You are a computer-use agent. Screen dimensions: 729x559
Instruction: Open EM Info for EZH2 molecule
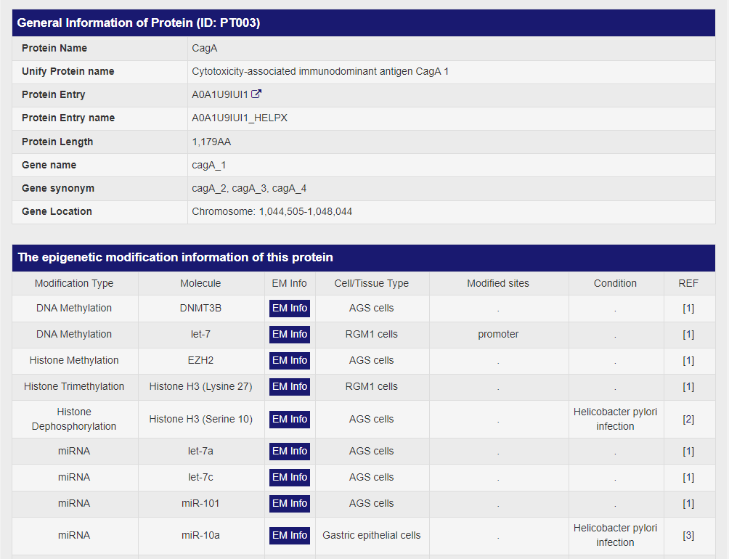[289, 361]
